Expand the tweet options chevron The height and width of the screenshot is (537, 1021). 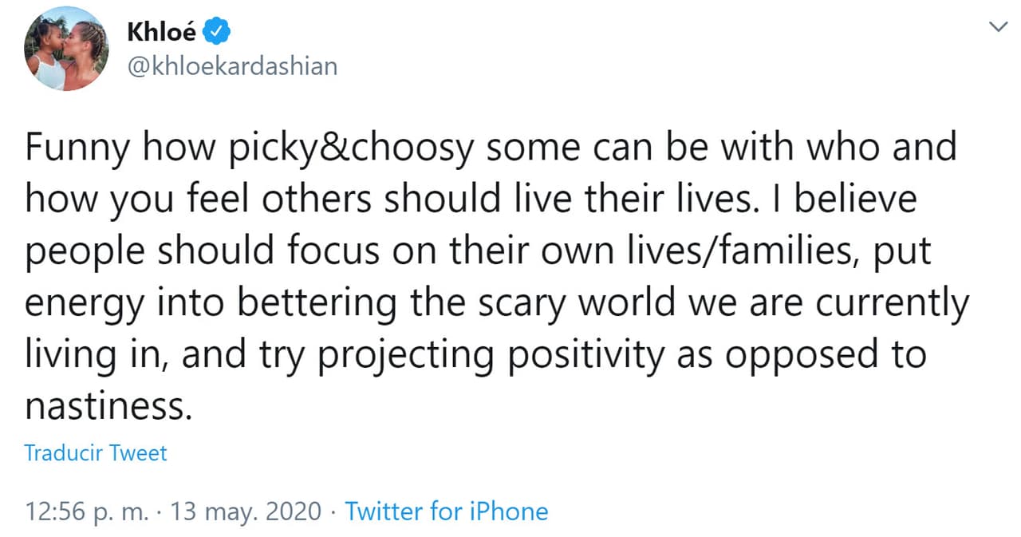[998, 27]
